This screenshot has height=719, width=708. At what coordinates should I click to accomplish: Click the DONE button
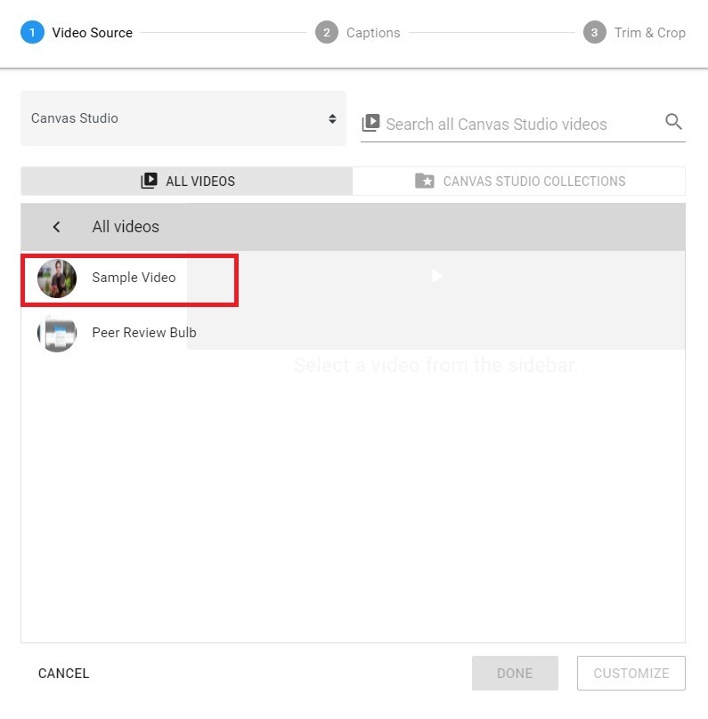(515, 673)
